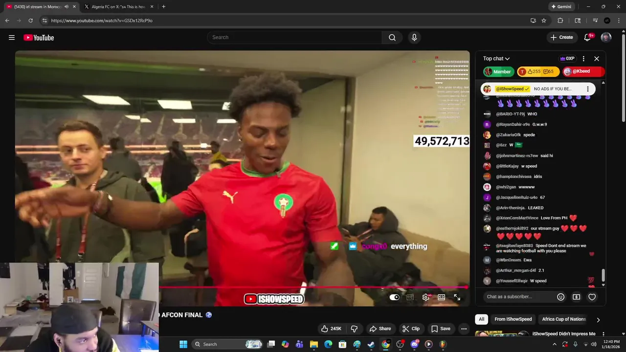Close the live chat panel

click(x=597, y=59)
